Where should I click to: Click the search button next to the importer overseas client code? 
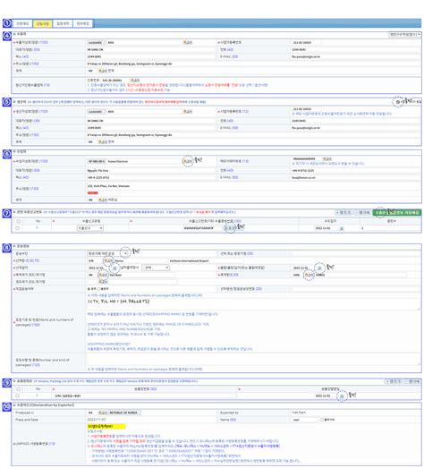tap(327, 158)
